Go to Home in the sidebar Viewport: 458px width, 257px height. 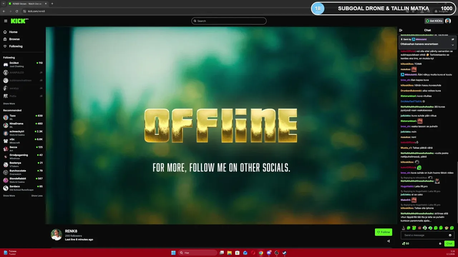23,32
